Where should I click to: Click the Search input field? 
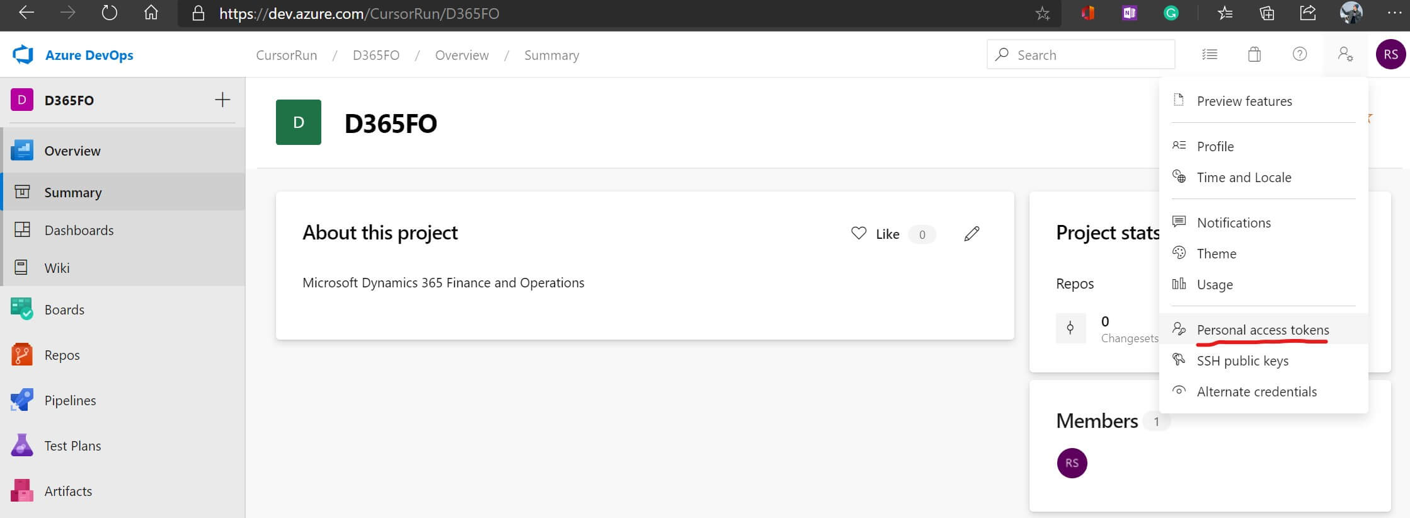coord(1080,55)
